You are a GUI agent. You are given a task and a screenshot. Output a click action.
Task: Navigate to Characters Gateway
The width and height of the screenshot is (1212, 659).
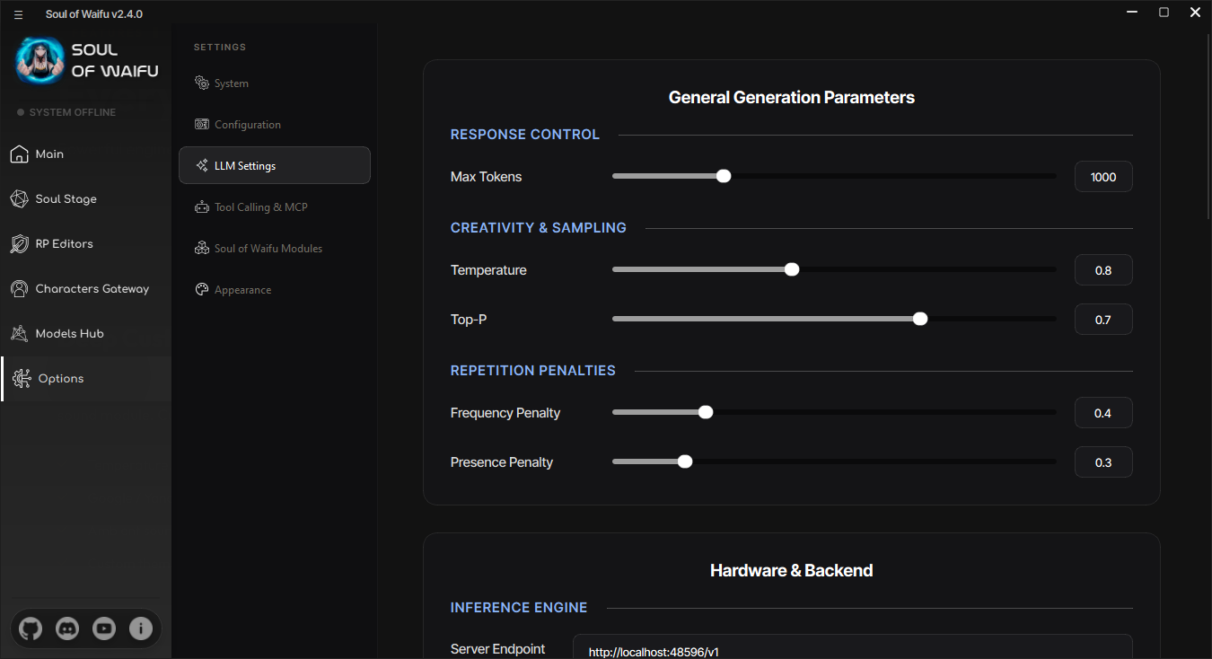[85, 289]
